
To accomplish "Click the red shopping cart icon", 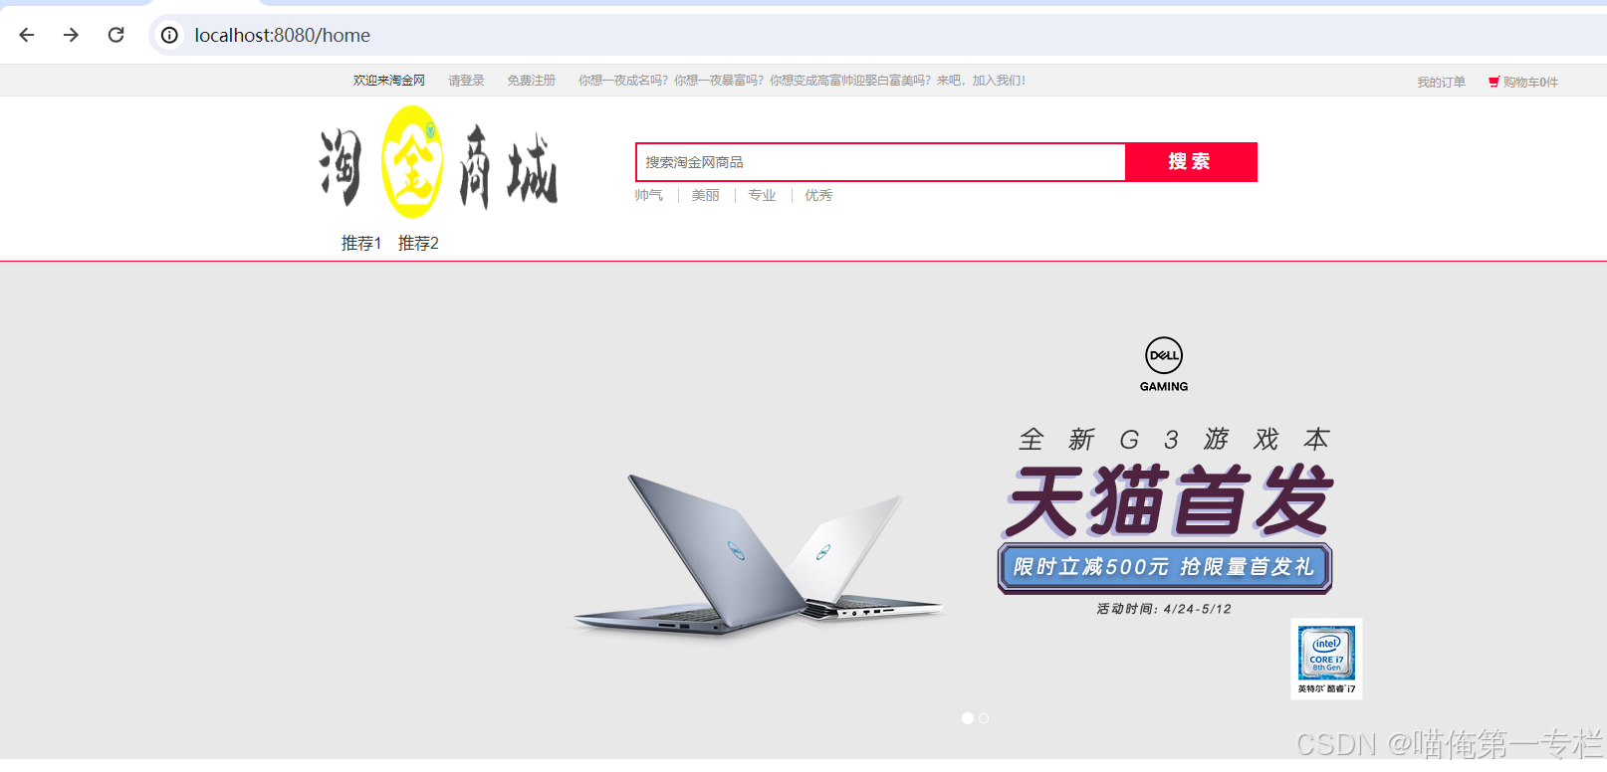I will tap(1493, 82).
